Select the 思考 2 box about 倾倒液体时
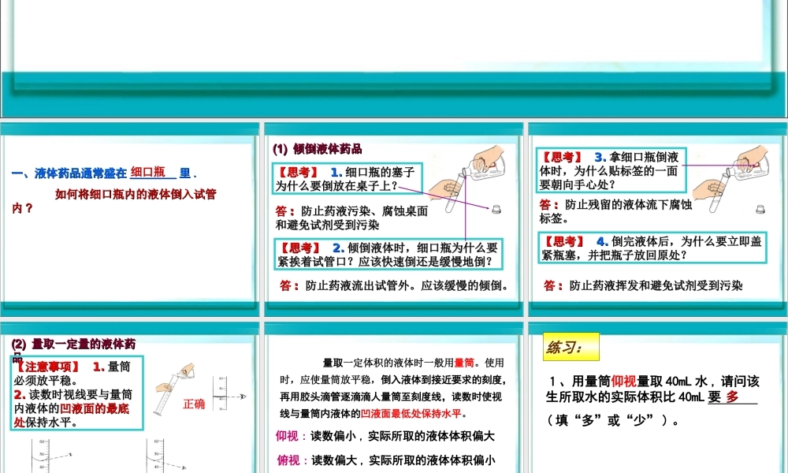 (388, 255)
